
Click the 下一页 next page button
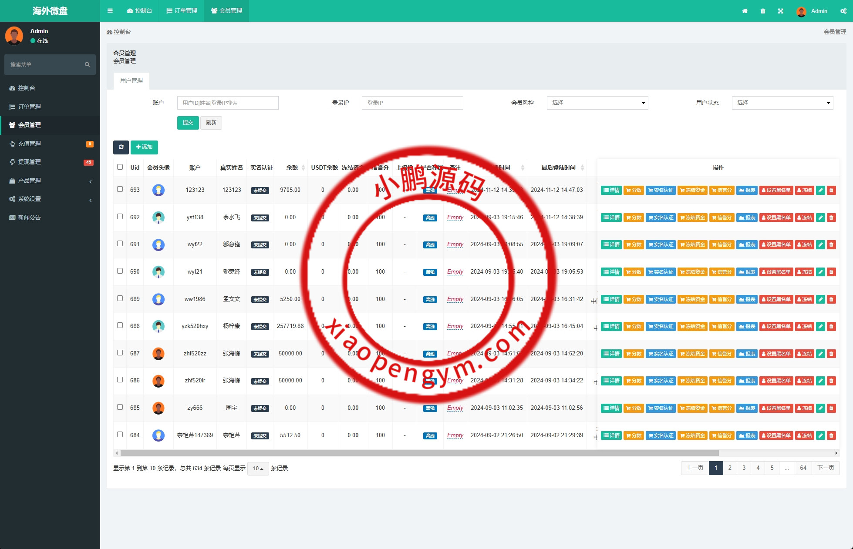(x=826, y=468)
